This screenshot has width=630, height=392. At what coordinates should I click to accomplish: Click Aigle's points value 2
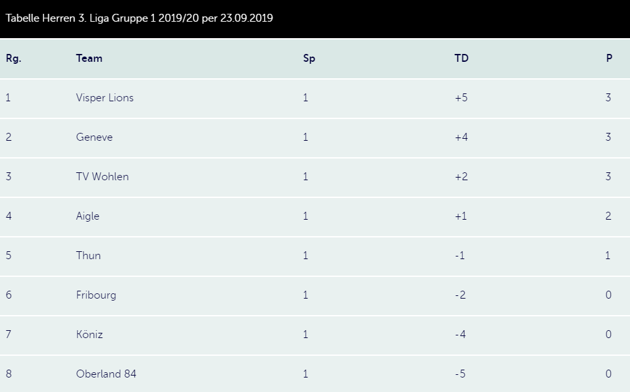[608, 216]
